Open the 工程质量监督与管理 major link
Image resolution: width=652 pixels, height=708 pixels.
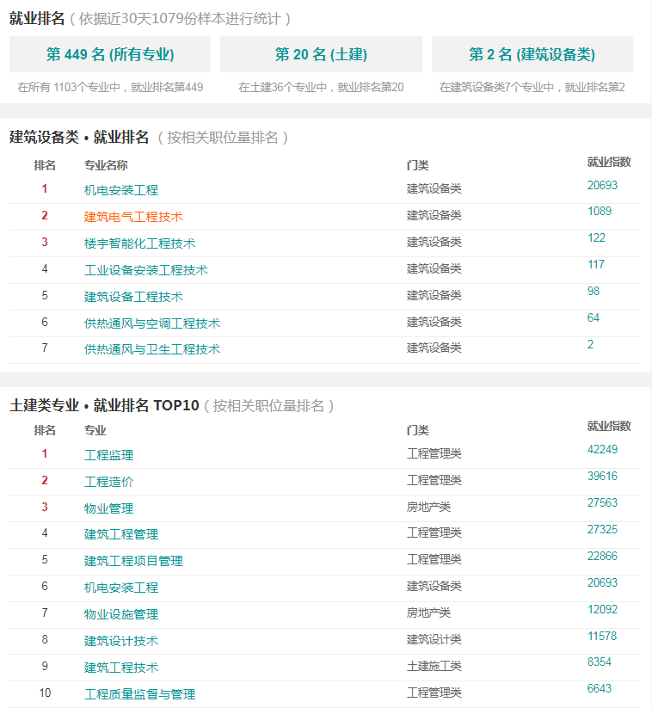click(139, 694)
